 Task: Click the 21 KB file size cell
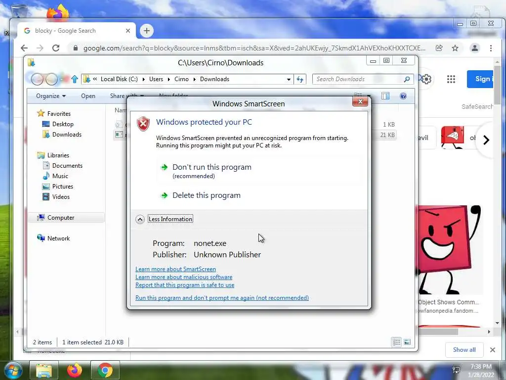pyautogui.click(x=387, y=135)
